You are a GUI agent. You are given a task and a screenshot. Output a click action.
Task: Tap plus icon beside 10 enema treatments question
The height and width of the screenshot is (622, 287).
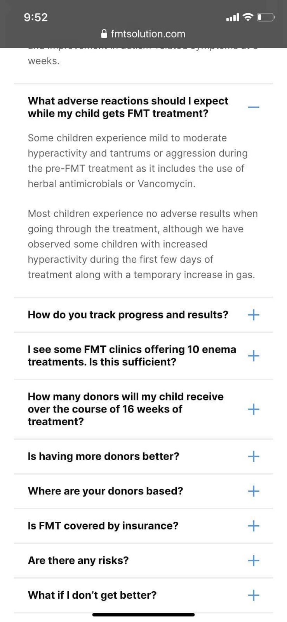click(254, 355)
